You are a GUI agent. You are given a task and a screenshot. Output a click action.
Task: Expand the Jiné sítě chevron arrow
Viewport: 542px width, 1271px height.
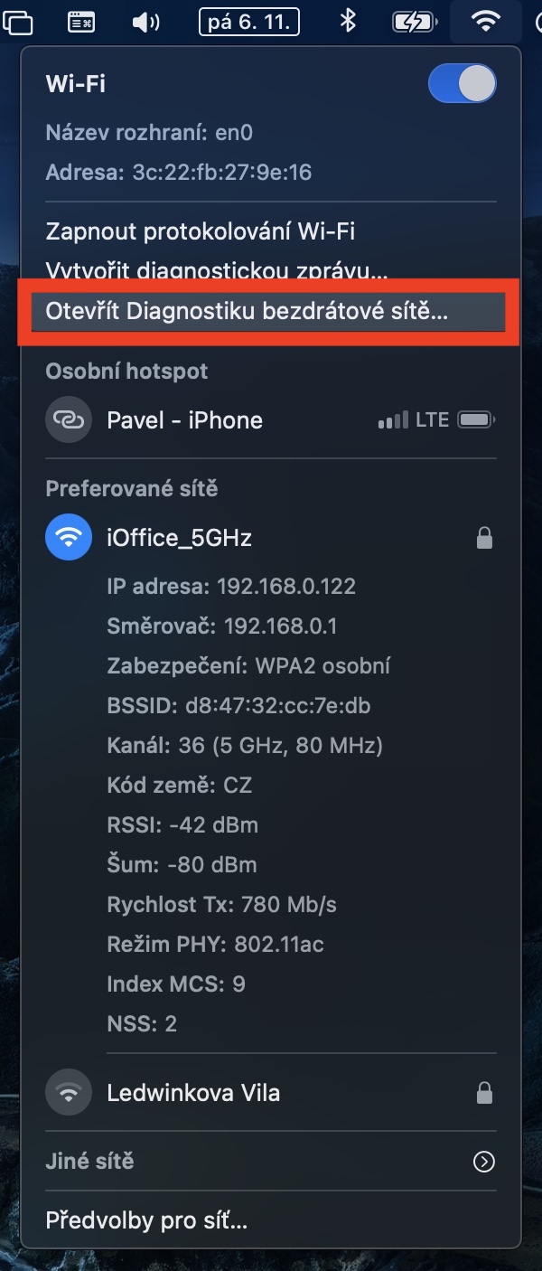pyautogui.click(x=484, y=1162)
